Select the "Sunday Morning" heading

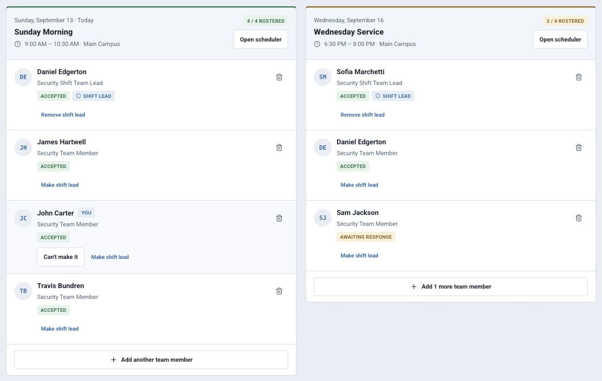pos(44,32)
